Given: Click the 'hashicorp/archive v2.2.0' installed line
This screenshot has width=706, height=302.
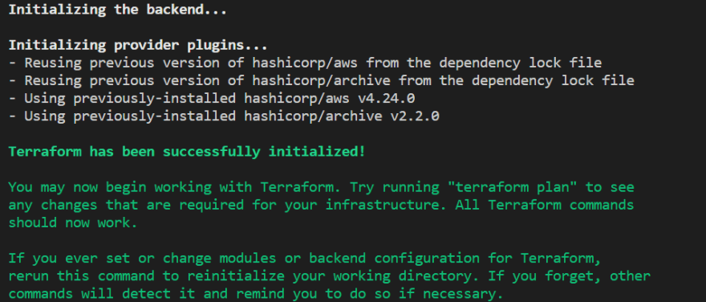Looking at the screenshot, I should pos(224,116).
